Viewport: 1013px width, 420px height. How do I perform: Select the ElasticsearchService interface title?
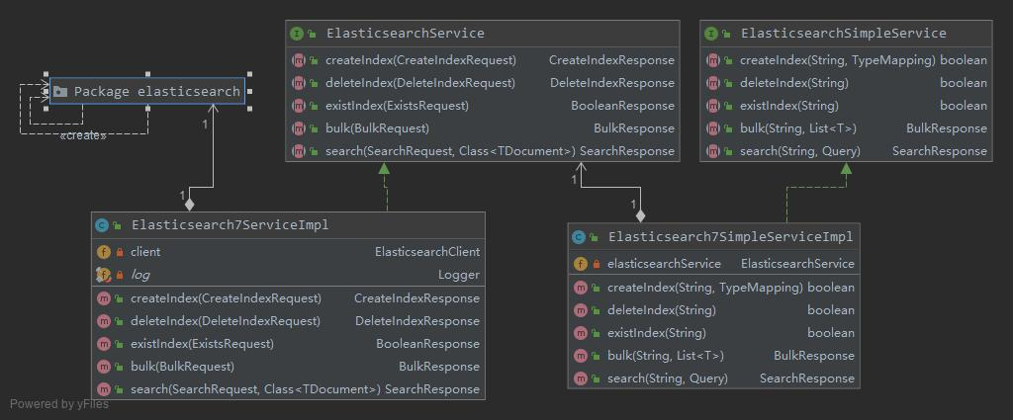click(x=405, y=33)
